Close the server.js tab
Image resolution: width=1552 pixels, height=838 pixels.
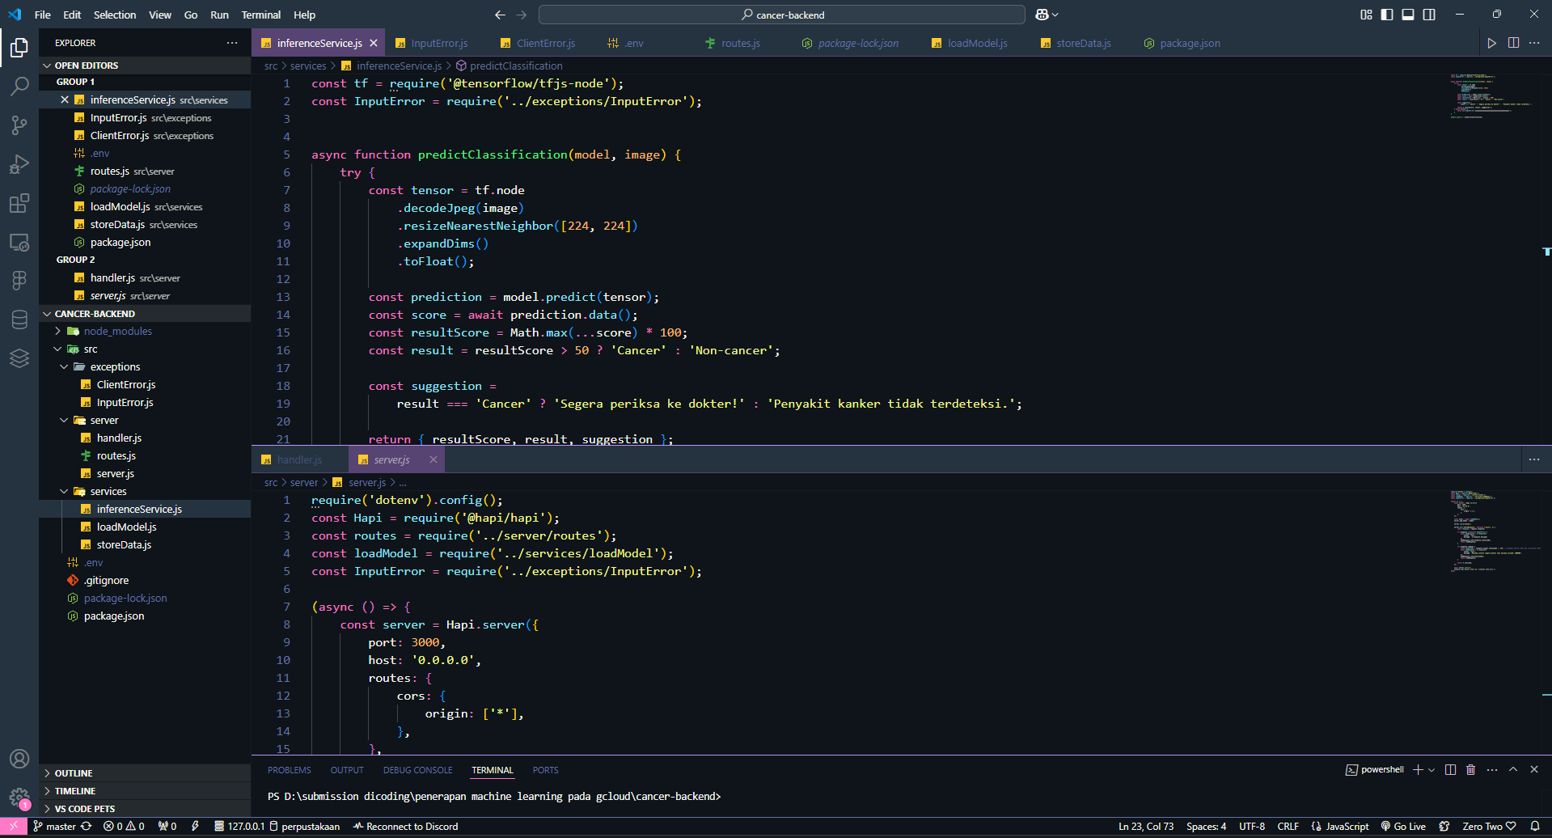pyautogui.click(x=433, y=459)
